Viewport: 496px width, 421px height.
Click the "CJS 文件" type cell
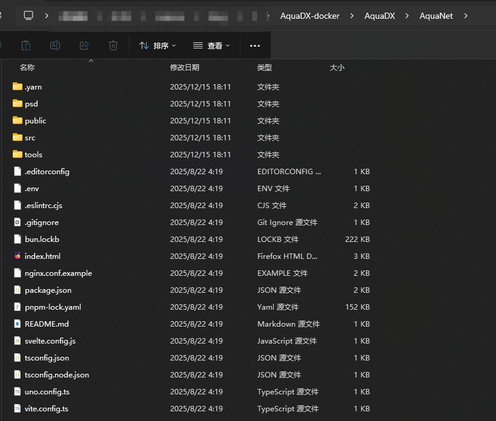coord(272,206)
